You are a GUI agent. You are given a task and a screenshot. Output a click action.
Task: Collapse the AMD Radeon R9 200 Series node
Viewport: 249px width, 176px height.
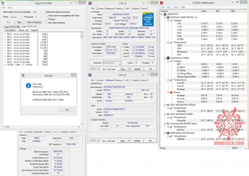click(165, 133)
